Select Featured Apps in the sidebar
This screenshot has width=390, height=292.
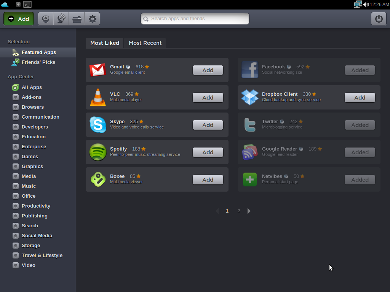pos(38,52)
